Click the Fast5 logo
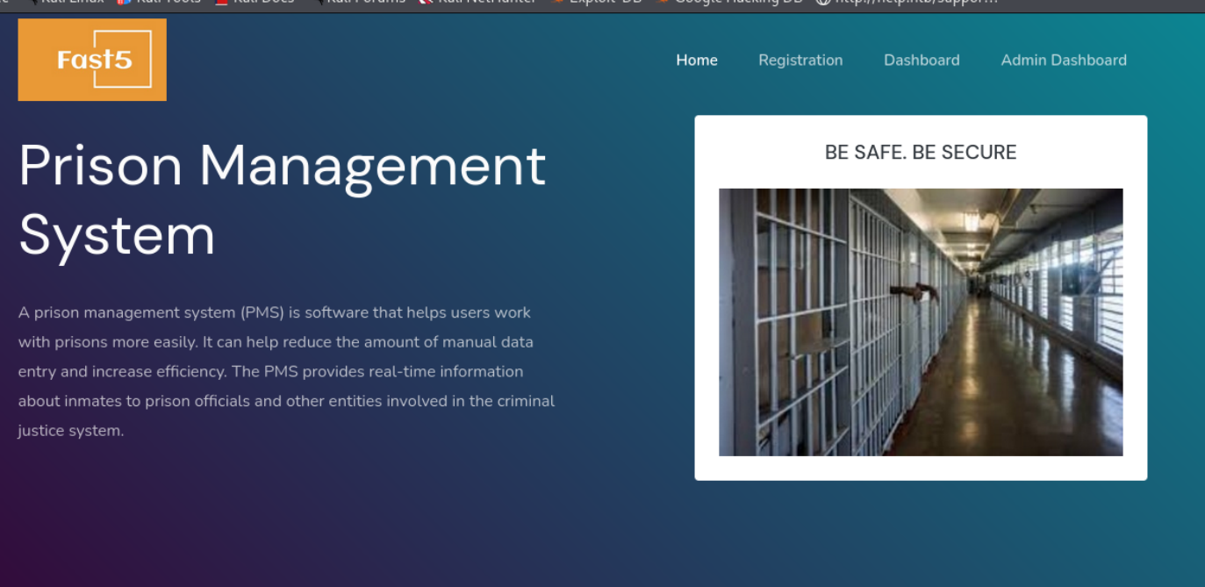This screenshot has width=1205, height=587. (x=92, y=60)
